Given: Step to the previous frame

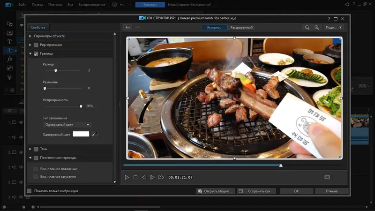Looking at the screenshot, I should [144, 177].
